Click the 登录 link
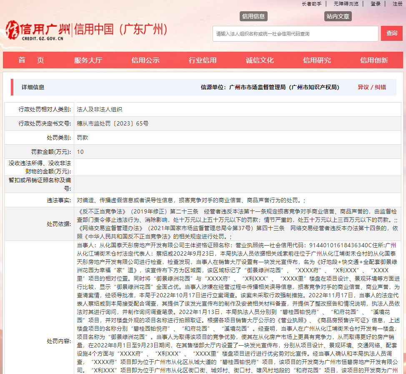406x374 pixels. tap(376, 4)
